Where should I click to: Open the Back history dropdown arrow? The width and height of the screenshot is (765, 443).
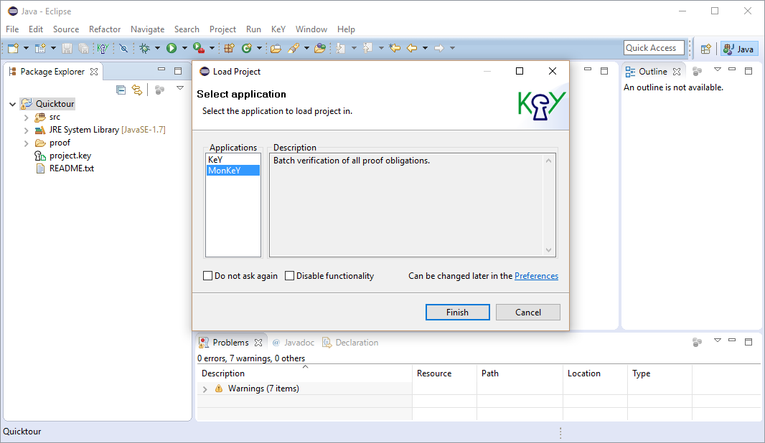click(x=425, y=48)
